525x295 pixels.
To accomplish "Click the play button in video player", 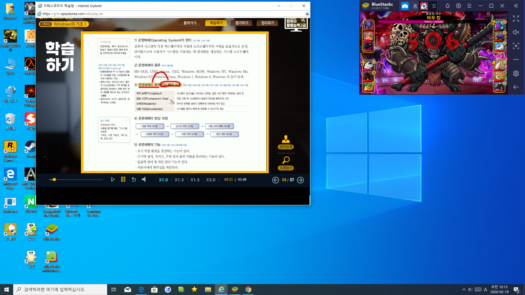I will coord(113,179).
